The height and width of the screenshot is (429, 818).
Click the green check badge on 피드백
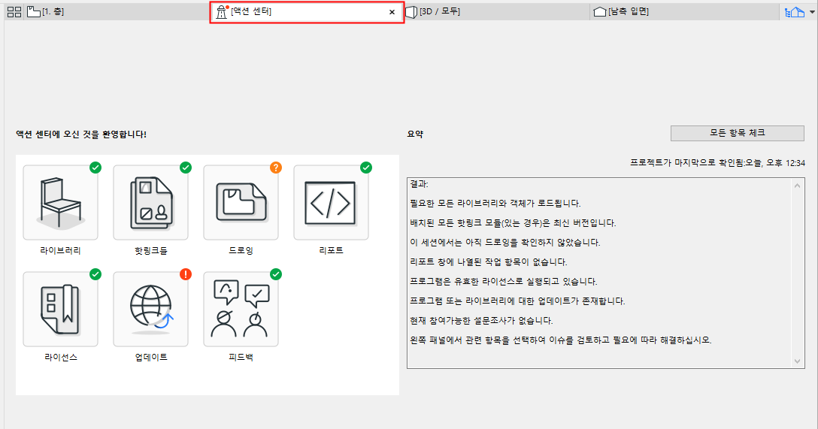[x=276, y=273]
